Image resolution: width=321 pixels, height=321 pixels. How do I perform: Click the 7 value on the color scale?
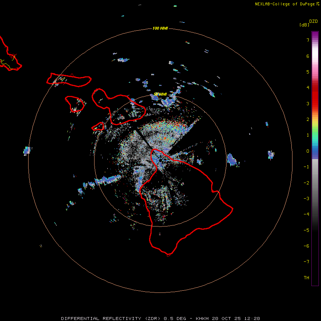(308, 40)
